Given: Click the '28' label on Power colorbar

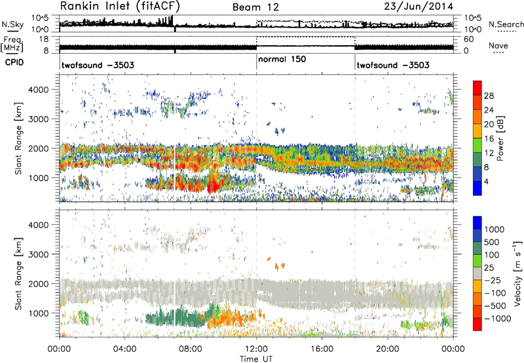Looking at the screenshot, I should [489, 96].
